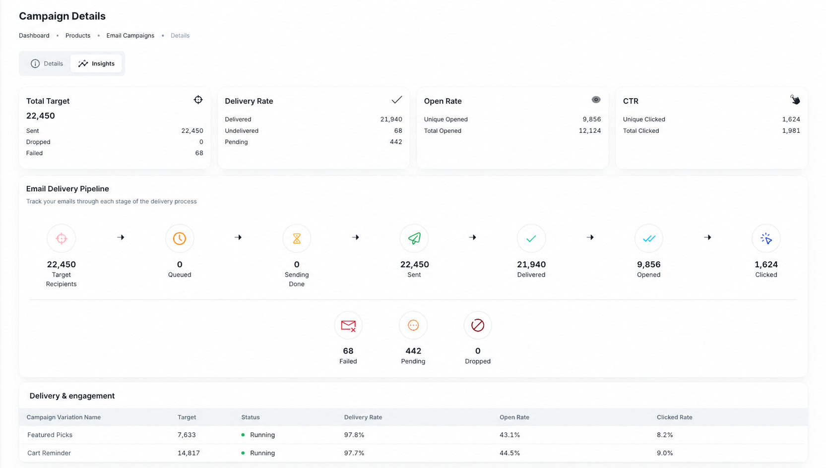Screen dimensions: 826x468
Task: Click the Sending Done hourglass icon
Action: pos(297,238)
